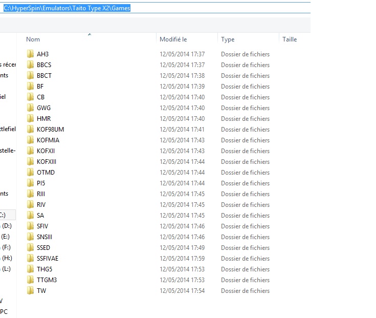Image resolution: width=376 pixels, height=318 pixels.
Task: Select the (E:) drive in sidebar
Action: [5, 237]
